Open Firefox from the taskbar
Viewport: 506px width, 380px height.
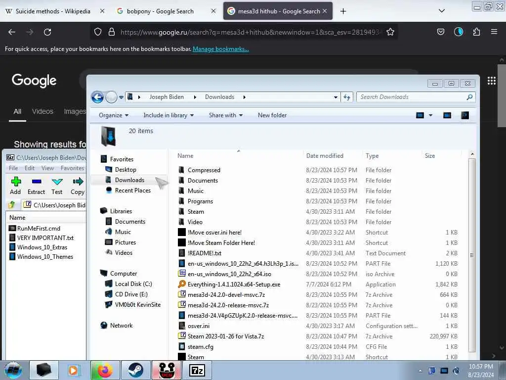point(105,370)
